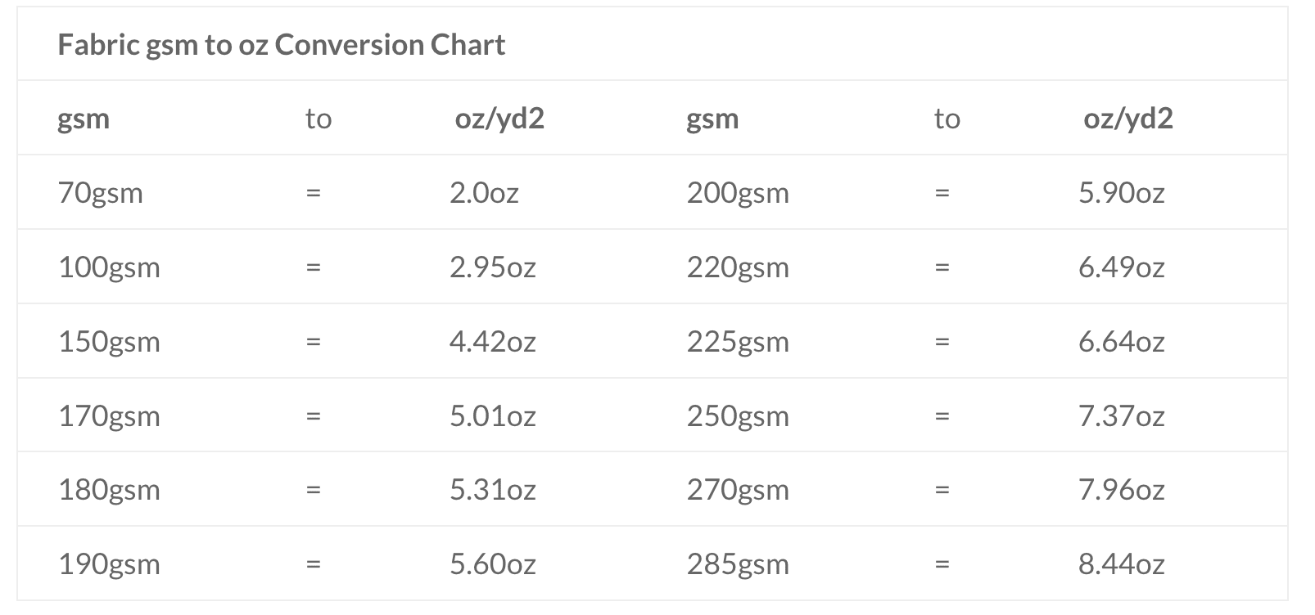Click the 200gsm cell

pyautogui.click(x=738, y=193)
